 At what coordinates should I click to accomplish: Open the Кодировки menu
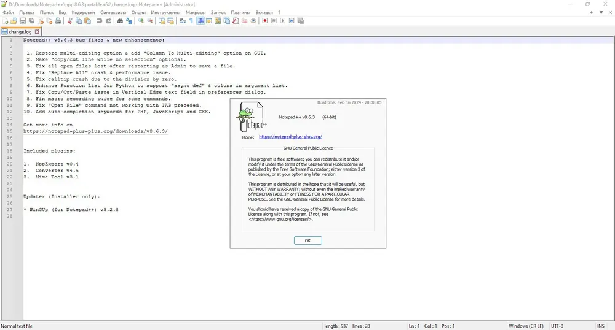tap(83, 12)
